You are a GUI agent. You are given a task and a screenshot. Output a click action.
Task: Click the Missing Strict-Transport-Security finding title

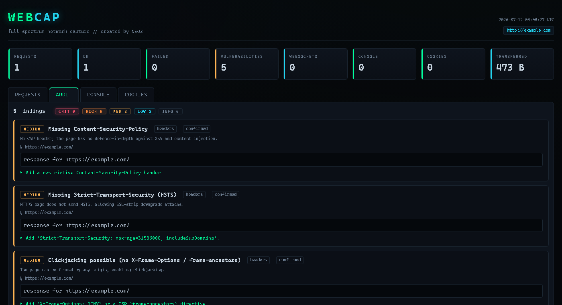click(112, 195)
